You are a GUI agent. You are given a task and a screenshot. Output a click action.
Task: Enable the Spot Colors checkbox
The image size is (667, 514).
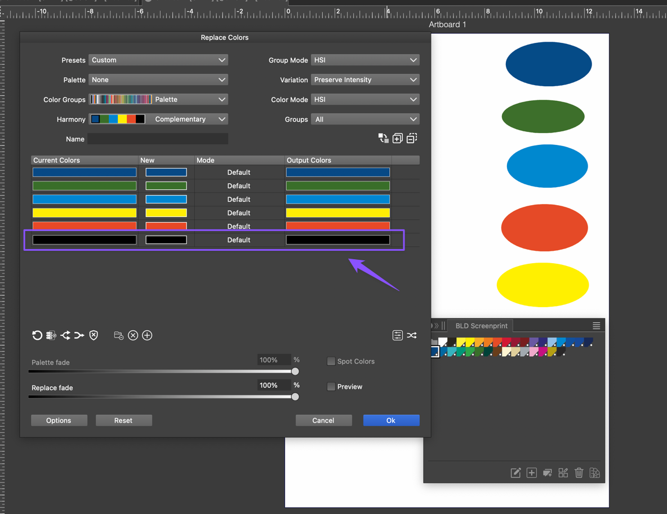[331, 361]
